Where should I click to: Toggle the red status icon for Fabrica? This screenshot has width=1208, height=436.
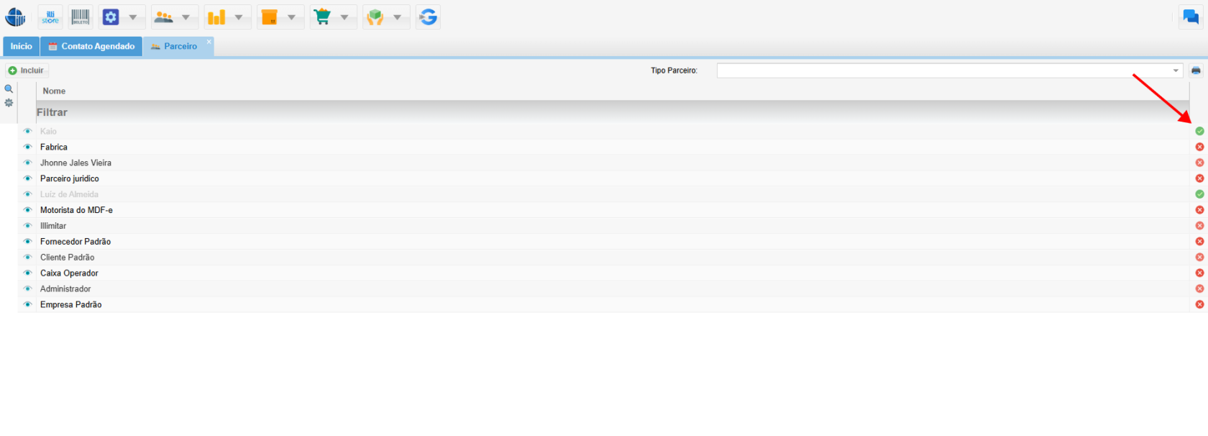[x=1199, y=147]
